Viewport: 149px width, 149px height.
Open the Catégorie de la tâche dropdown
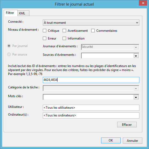click(91, 88)
